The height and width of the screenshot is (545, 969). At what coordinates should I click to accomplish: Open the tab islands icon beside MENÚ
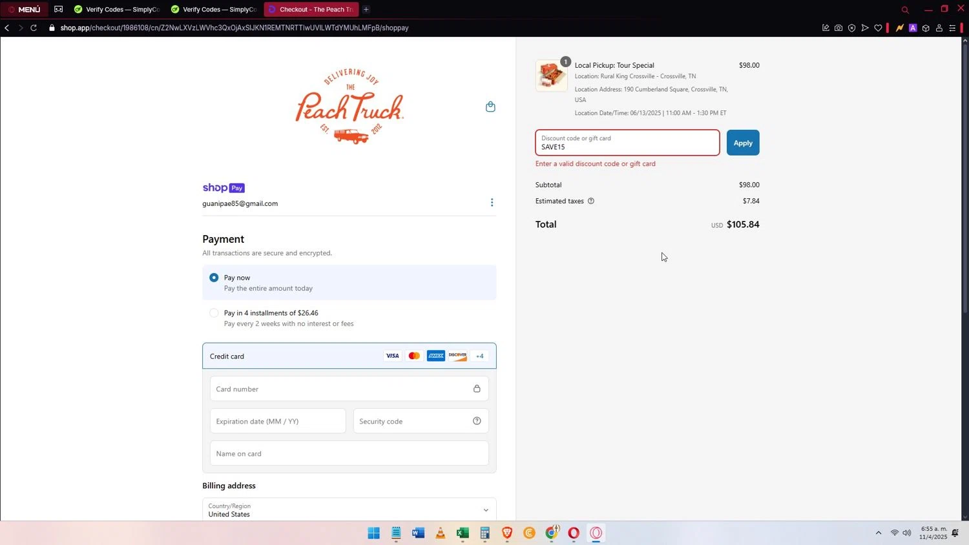(x=59, y=9)
